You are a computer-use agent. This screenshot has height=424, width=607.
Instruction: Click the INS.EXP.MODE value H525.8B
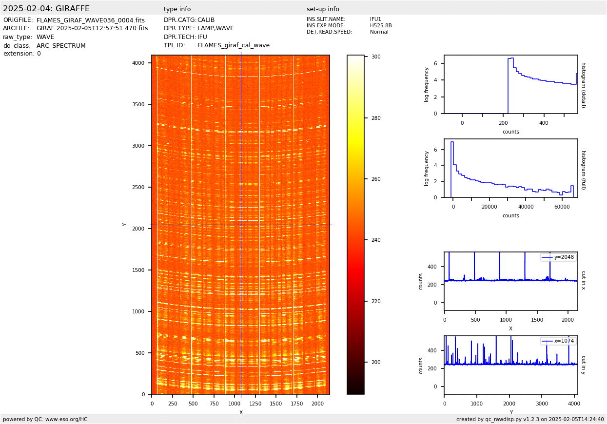click(x=380, y=26)
